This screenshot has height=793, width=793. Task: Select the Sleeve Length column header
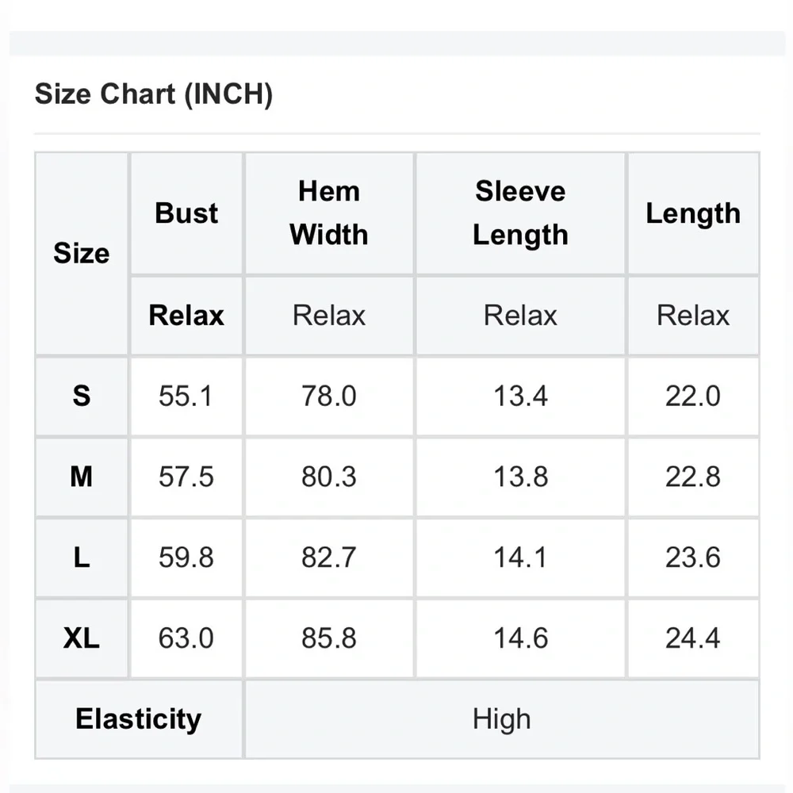point(520,213)
